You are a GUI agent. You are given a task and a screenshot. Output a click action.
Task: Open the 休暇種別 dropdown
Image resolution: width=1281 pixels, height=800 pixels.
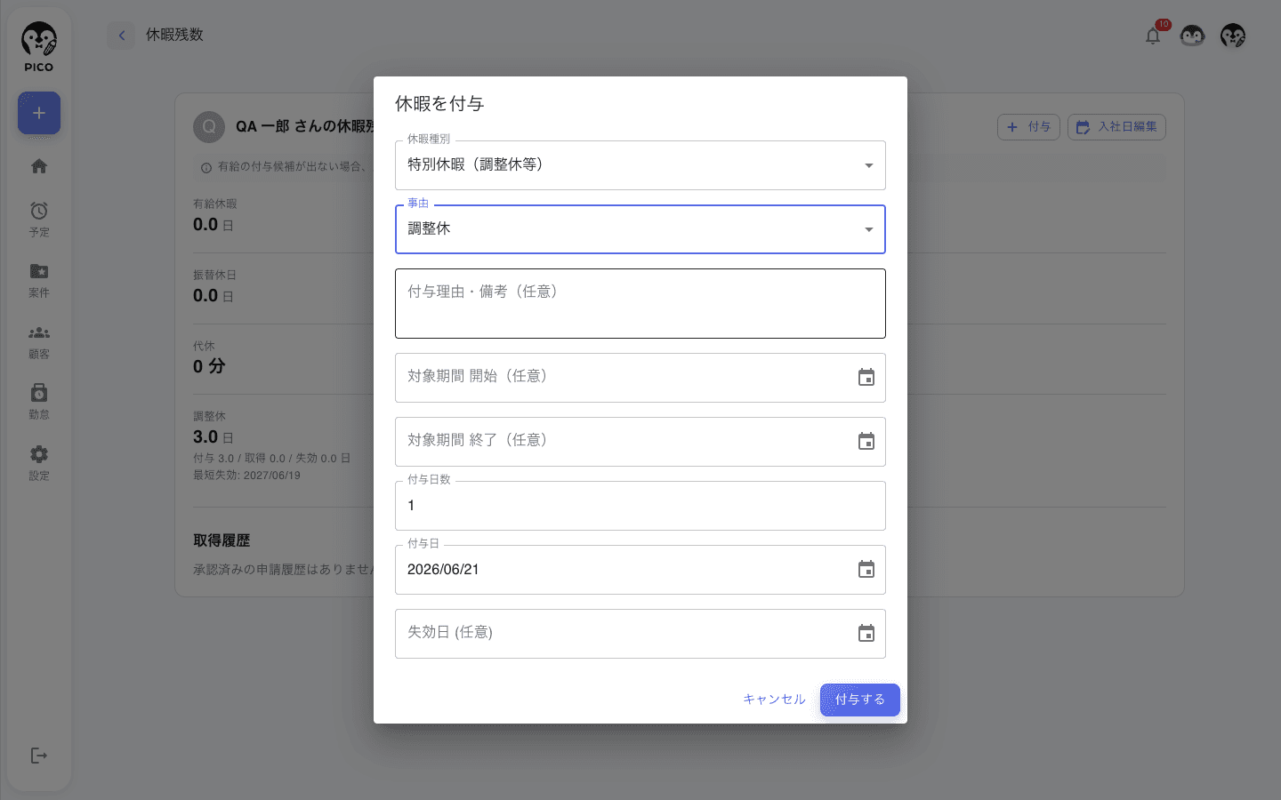point(640,165)
